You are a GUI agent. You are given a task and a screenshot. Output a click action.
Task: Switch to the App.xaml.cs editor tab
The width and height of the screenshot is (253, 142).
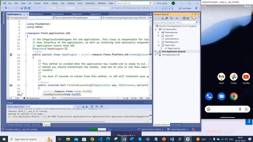(x=96, y=14)
